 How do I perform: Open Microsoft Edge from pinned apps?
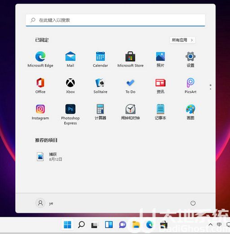(40, 59)
